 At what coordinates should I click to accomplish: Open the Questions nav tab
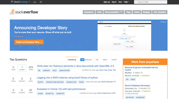pyautogui.click(x=89, y=12)
